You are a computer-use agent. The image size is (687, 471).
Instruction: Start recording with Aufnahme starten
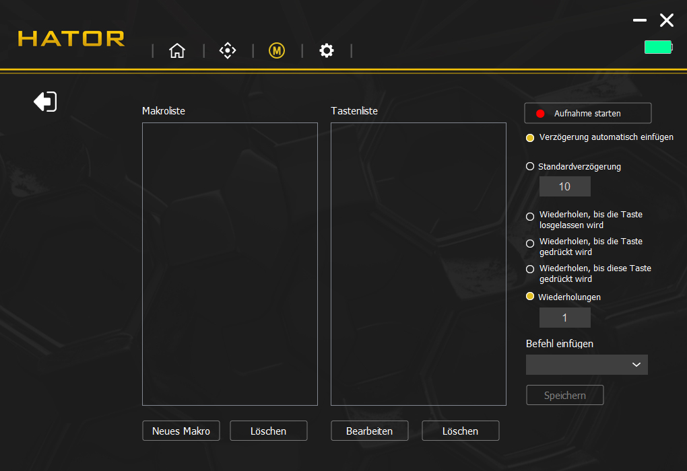[587, 113]
